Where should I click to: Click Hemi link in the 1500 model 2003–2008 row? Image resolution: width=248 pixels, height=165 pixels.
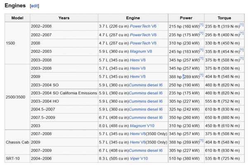point(135,60)
